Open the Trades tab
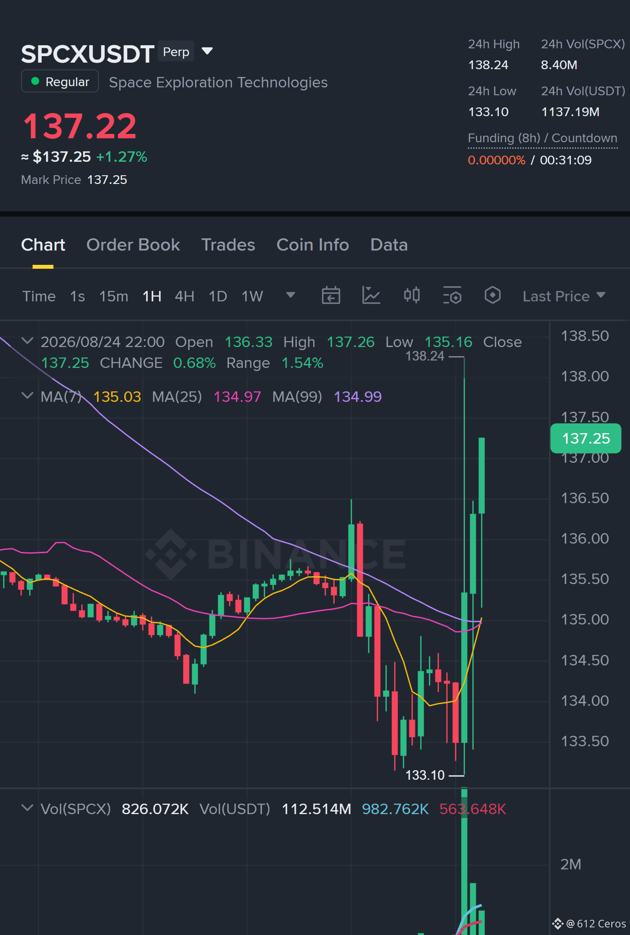Viewport: 630px width, 935px height. coord(228,245)
